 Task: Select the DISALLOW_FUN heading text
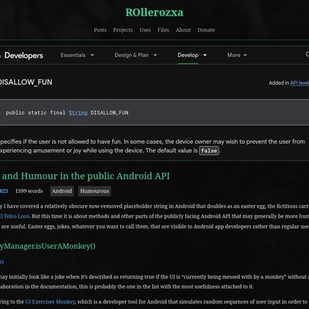pos(26,82)
